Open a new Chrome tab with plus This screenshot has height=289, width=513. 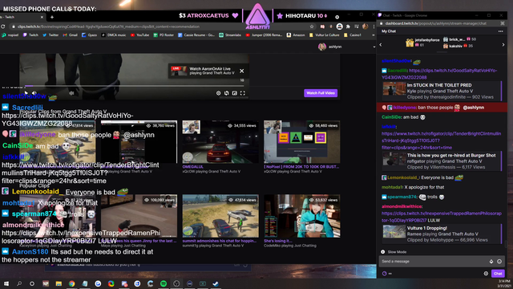click(51, 17)
